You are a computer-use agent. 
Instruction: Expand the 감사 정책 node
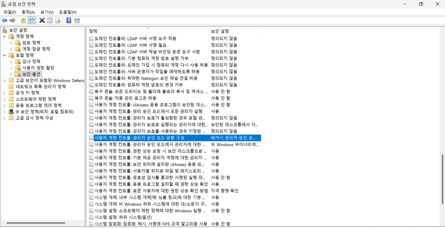coord(11,62)
